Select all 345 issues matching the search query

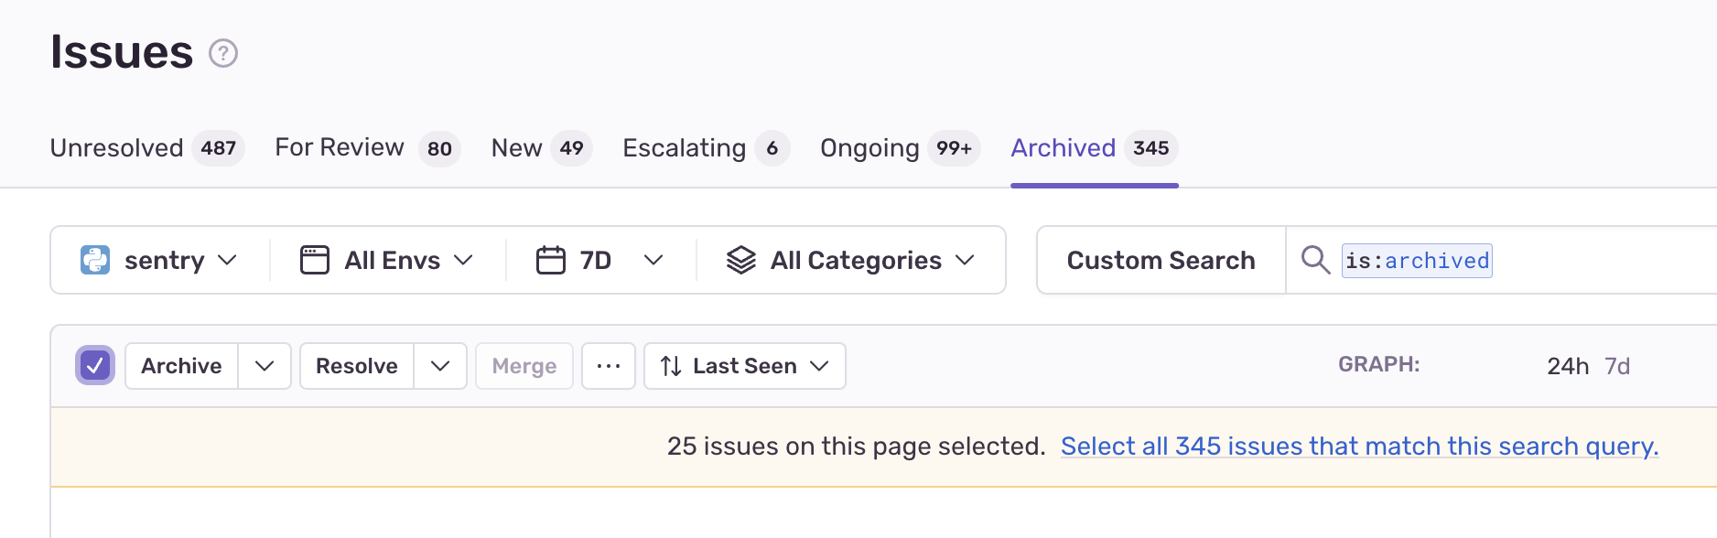click(x=1358, y=446)
